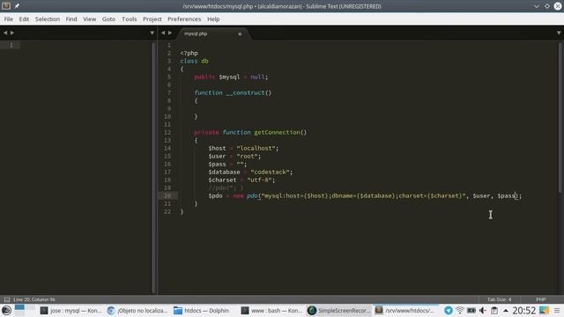The height and width of the screenshot is (317, 564).
Task: Place cursor on public $mysql line
Action: [x=231, y=77]
